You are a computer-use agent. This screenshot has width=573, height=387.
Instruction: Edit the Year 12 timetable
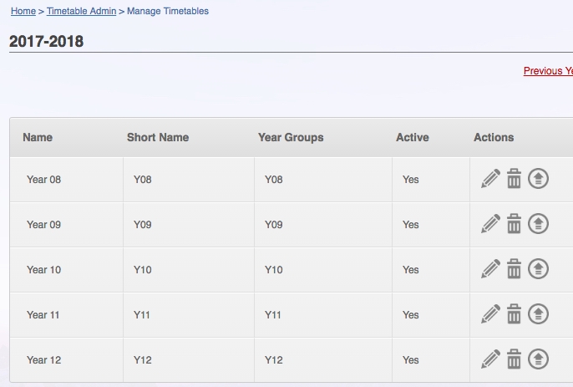pyautogui.click(x=490, y=359)
